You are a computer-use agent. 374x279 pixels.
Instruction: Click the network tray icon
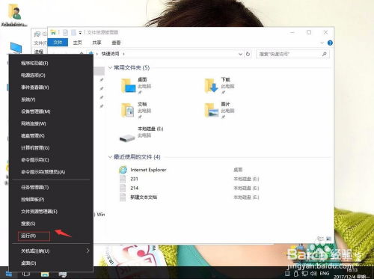point(305,274)
